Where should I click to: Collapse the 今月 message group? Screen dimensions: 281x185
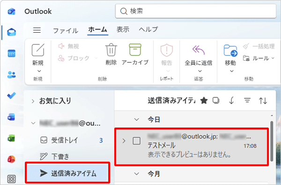[x=137, y=174]
